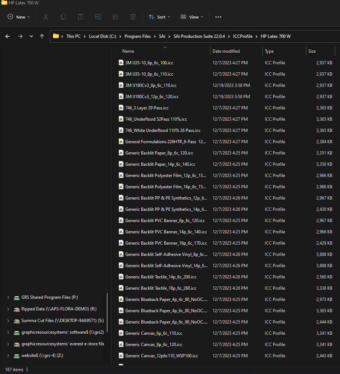Open the See more ellipsis menu

tap(218, 17)
